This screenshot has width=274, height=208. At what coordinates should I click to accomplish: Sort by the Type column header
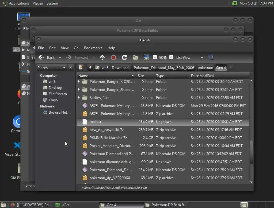(172, 76)
